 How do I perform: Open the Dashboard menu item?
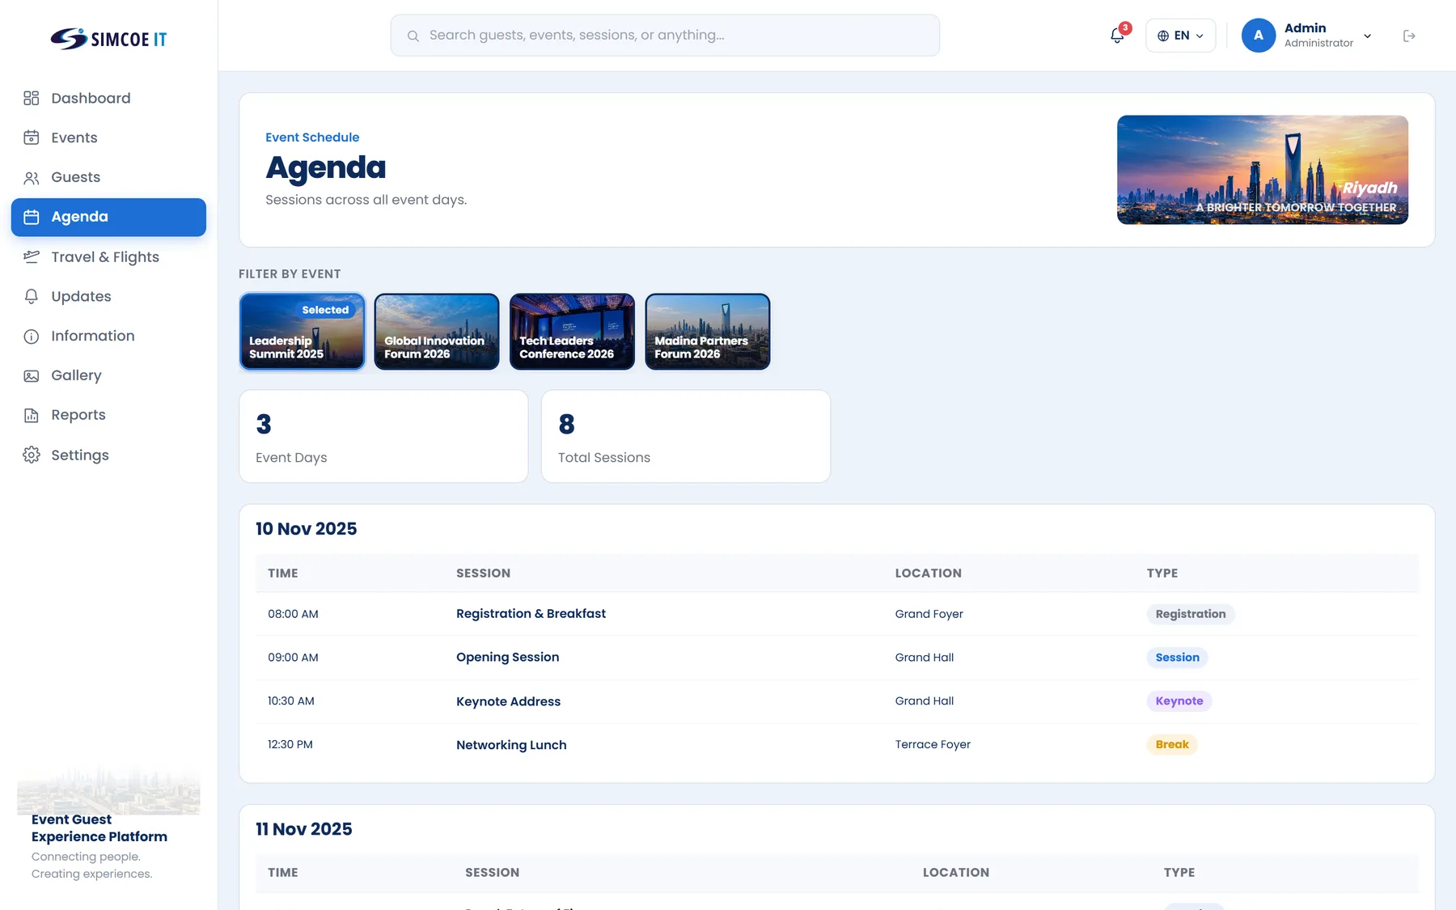[108, 98]
